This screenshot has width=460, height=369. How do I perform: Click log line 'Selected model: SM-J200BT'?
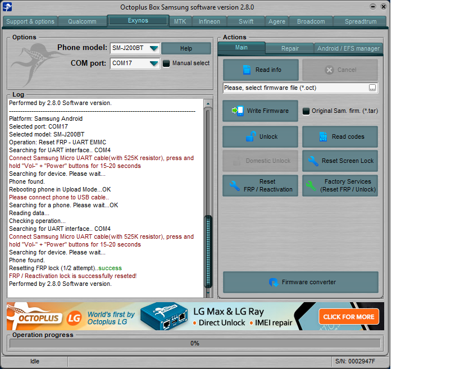pos(47,134)
